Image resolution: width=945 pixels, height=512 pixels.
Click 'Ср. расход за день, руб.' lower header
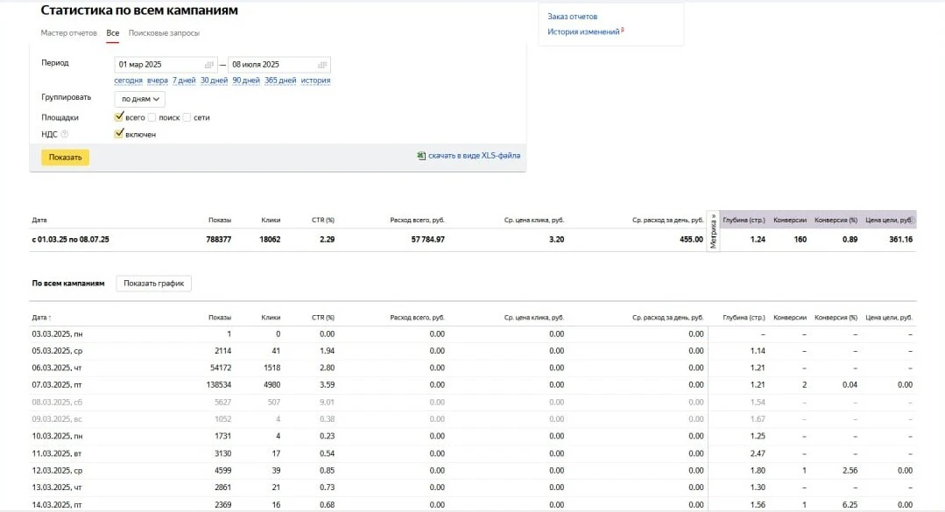pos(667,318)
